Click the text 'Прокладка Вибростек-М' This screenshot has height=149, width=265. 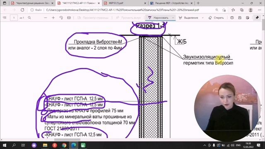pos(98,42)
